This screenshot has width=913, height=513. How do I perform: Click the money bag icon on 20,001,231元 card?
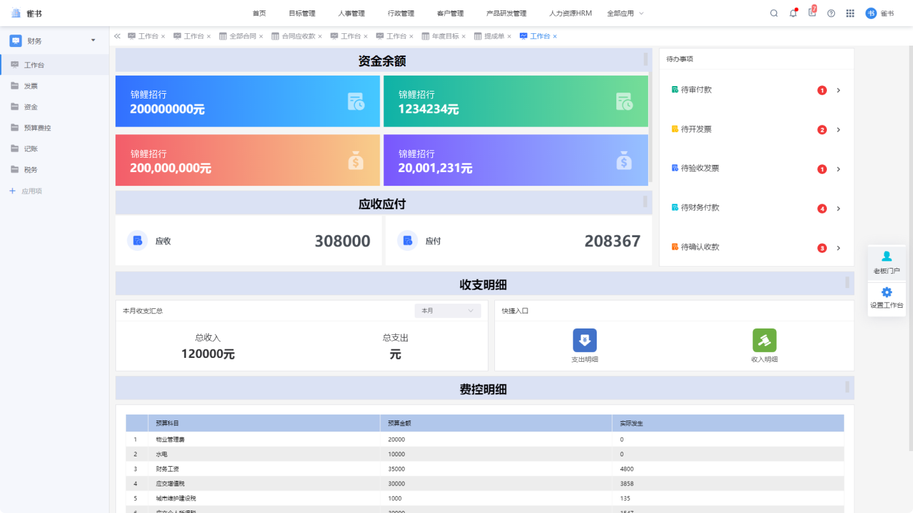624,160
